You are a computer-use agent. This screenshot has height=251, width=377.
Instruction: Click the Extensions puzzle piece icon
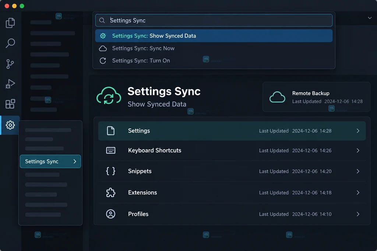(x=110, y=193)
